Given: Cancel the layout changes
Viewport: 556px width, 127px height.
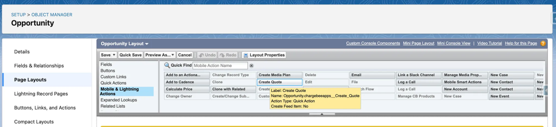Looking at the screenshot, I should point(185,55).
